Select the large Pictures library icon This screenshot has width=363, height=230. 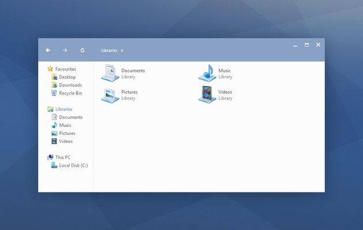[x=110, y=96]
